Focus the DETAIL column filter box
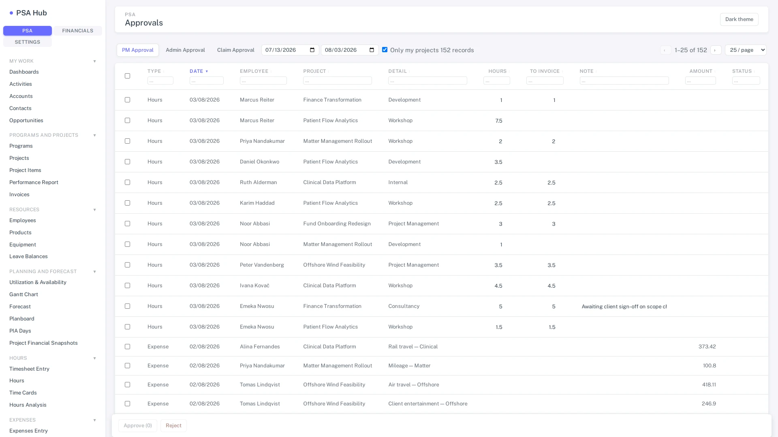 click(427, 81)
